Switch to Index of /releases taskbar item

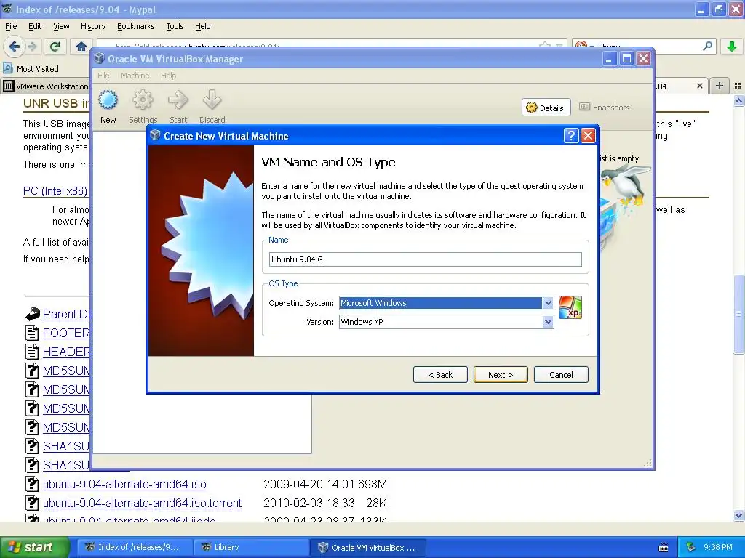pos(135,548)
